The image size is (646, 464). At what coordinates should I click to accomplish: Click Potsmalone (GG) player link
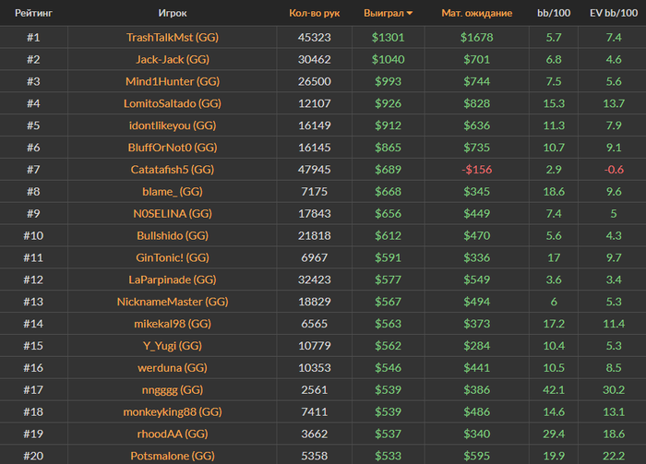(x=173, y=456)
